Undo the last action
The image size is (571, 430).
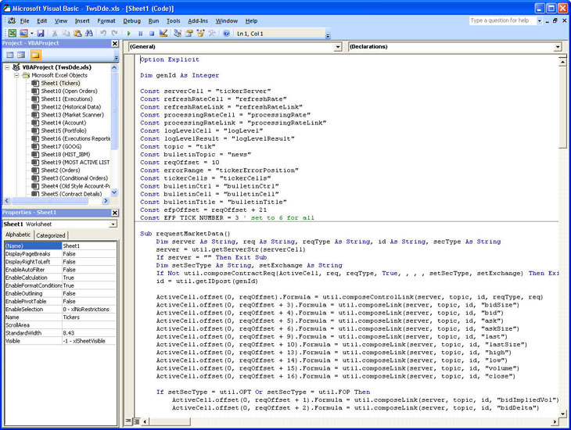point(103,33)
